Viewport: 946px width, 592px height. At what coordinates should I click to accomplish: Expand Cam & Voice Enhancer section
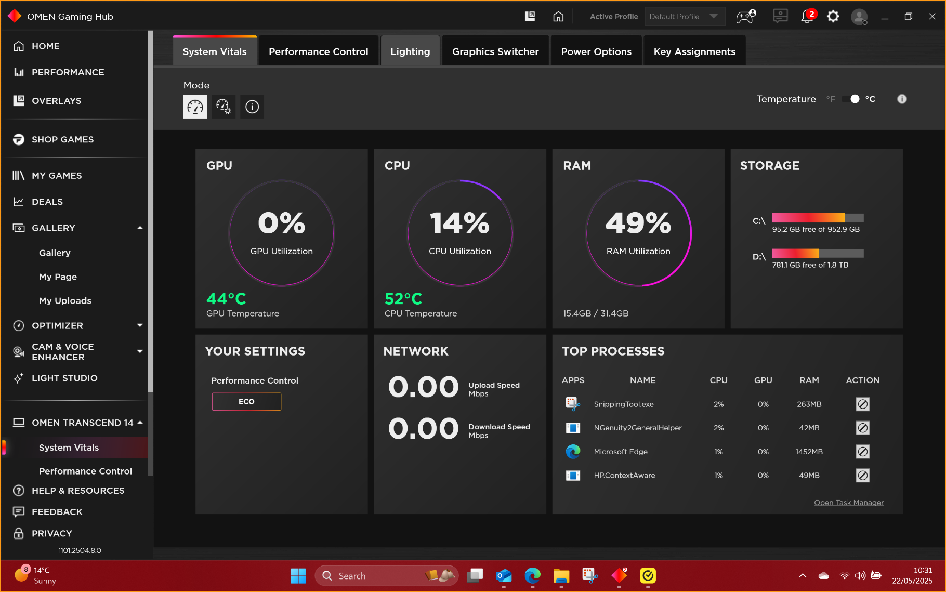pos(139,351)
